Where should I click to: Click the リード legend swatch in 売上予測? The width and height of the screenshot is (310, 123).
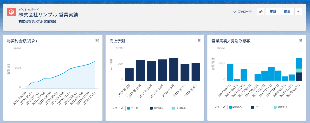click(x=128, y=108)
